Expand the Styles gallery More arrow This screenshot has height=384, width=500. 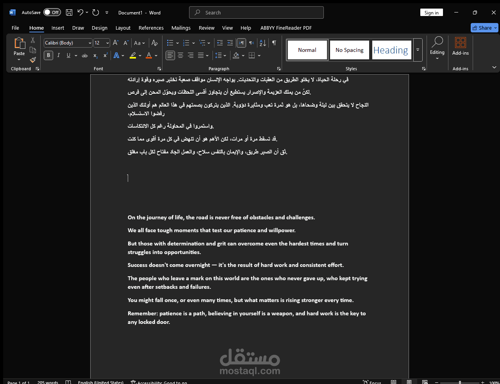coord(418,50)
